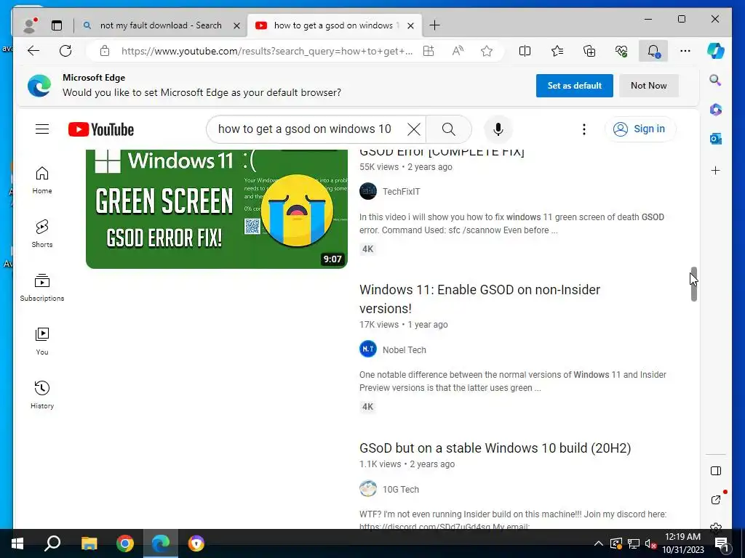Switch to the 'not my fault download' tab

point(159,25)
